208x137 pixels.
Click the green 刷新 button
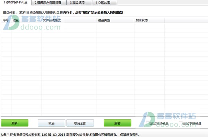point(15,123)
